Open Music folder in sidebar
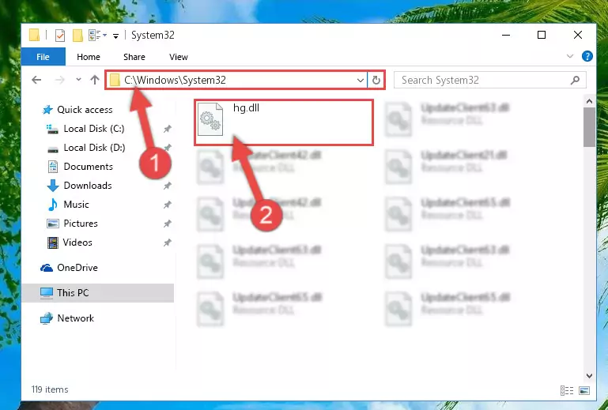Image resolution: width=608 pixels, height=410 pixels. 76,205
